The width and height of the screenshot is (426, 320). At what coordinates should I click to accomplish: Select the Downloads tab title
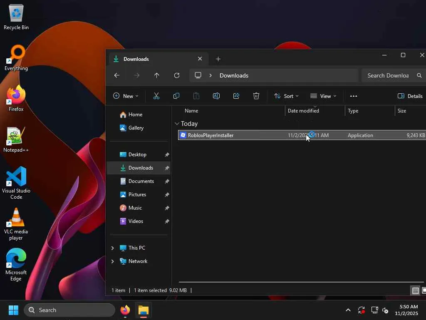(x=136, y=59)
